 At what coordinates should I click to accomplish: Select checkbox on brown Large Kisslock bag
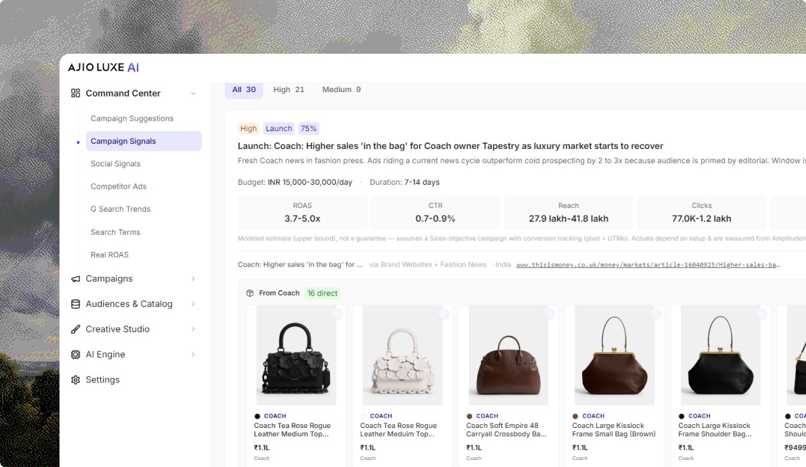pos(656,314)
